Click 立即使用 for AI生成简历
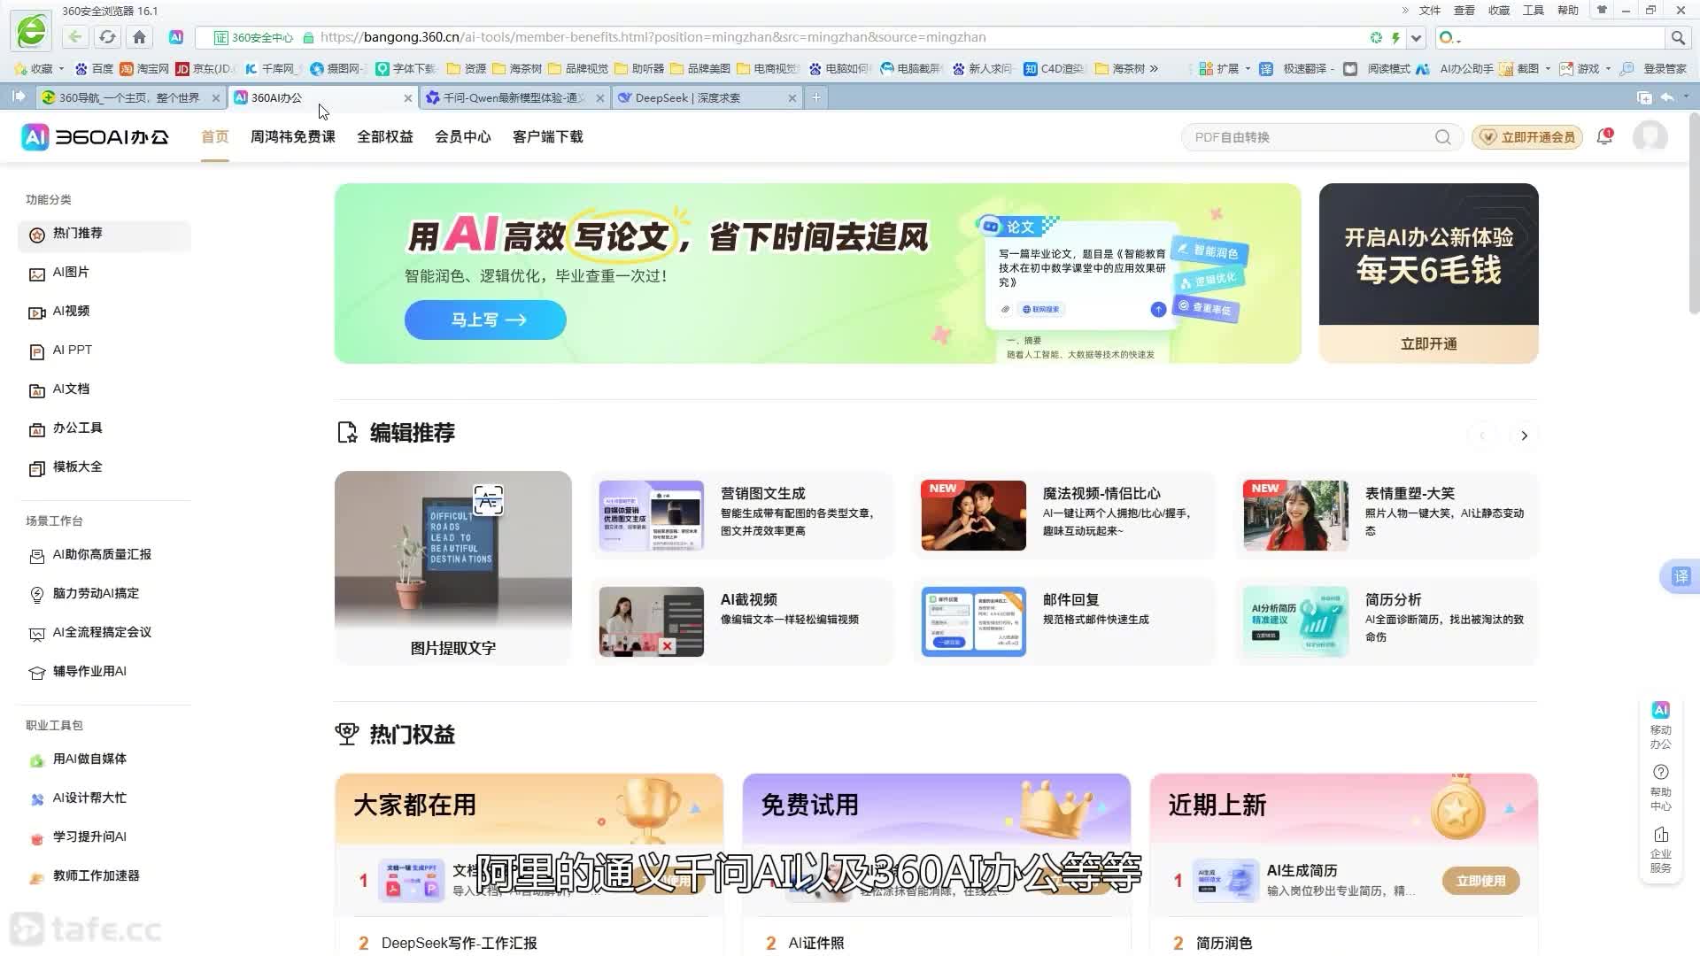Screen dimensions: 1700x956 [1481, 881]
